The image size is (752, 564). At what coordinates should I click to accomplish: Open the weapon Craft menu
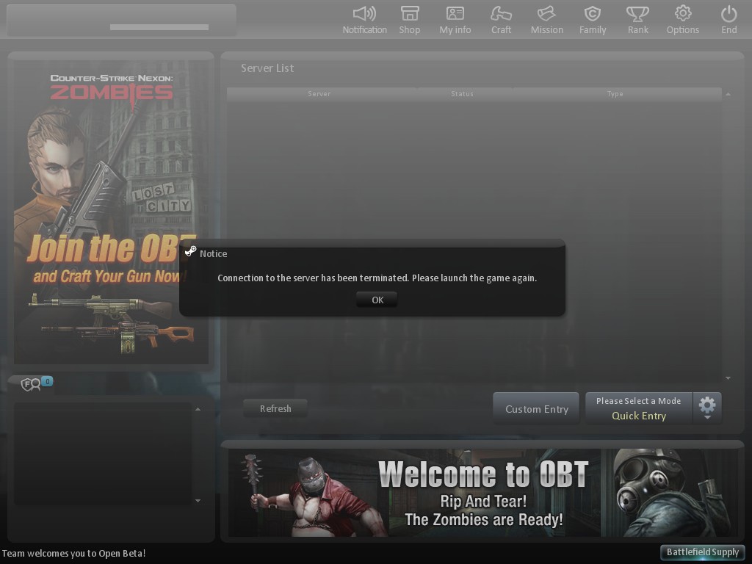tap(501, 18)
